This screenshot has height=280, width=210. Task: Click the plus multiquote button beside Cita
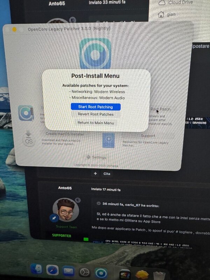[x=95, y=173]
